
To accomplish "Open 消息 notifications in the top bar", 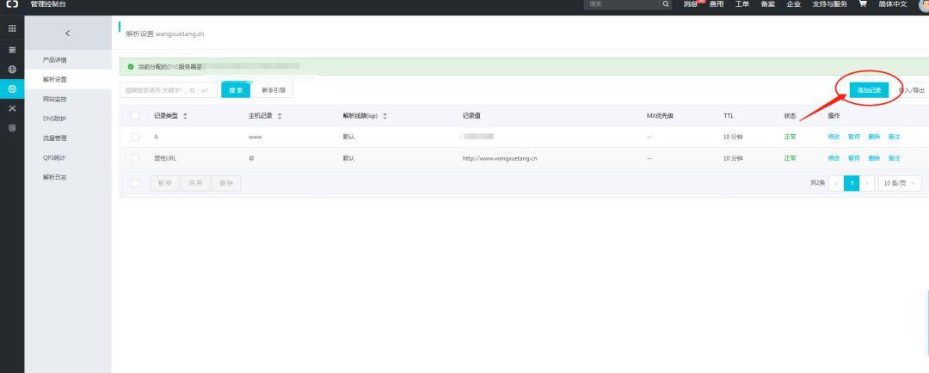I will (x=690, y=4).
